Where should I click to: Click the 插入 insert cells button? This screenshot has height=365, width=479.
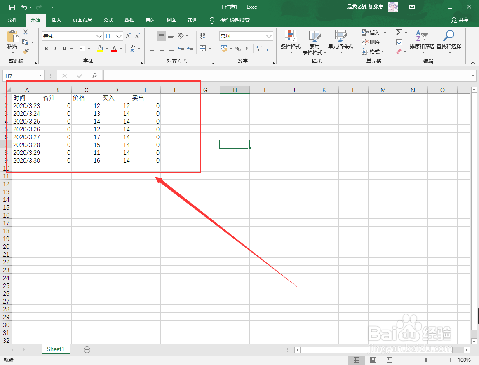tap(374, 33)
